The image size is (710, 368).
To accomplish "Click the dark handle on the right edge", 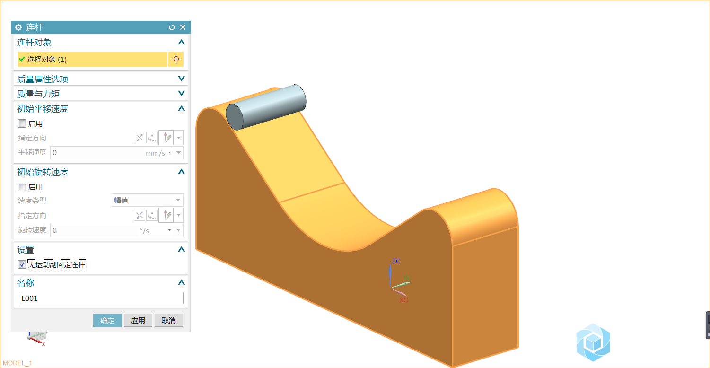I will click(708, 325).
